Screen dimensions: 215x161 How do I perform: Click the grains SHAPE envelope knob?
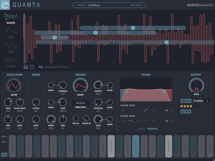tap(80, 85)
